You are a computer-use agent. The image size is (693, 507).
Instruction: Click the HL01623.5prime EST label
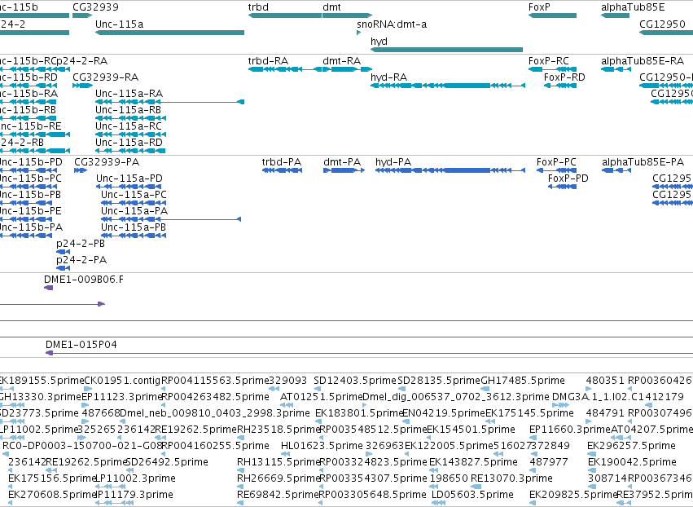[322, 446]
